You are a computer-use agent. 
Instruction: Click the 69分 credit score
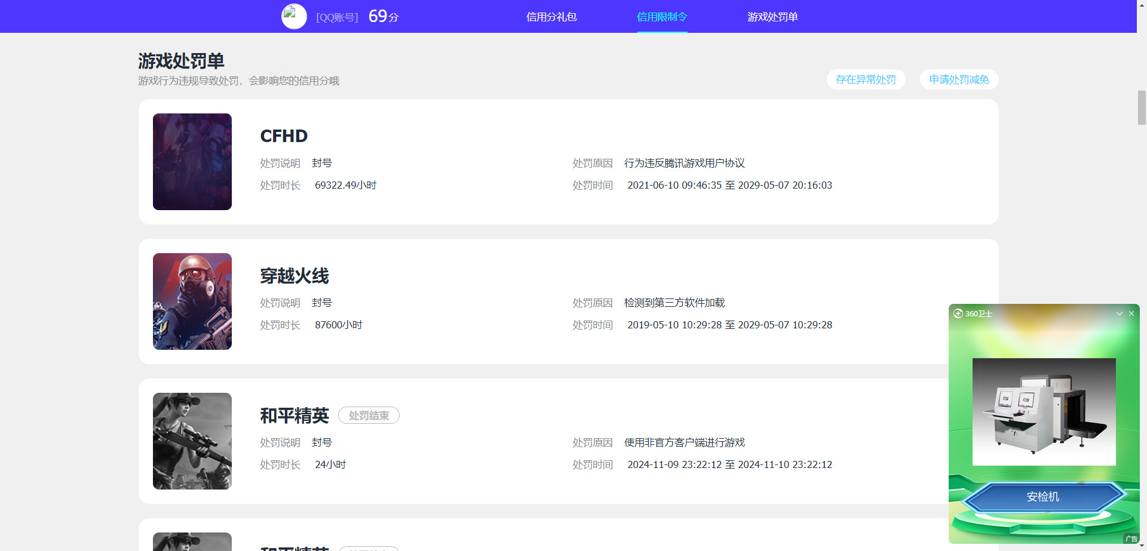pyautogui.click(x=383, y=16)
